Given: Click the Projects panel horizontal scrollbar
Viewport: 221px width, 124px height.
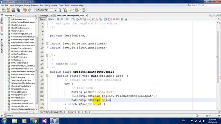Looking at the screenshot, I should 20,112.
